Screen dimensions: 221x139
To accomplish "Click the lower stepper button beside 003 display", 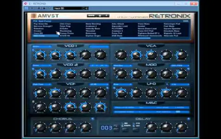I will (x=116, y=129).
